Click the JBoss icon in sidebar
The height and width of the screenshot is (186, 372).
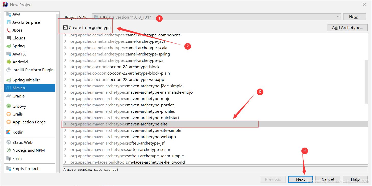[x=9, y=30]
